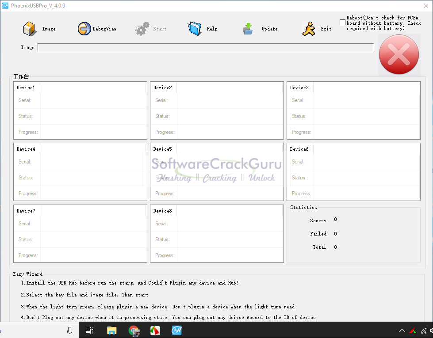Open Chrome from the taskbar

134,330
